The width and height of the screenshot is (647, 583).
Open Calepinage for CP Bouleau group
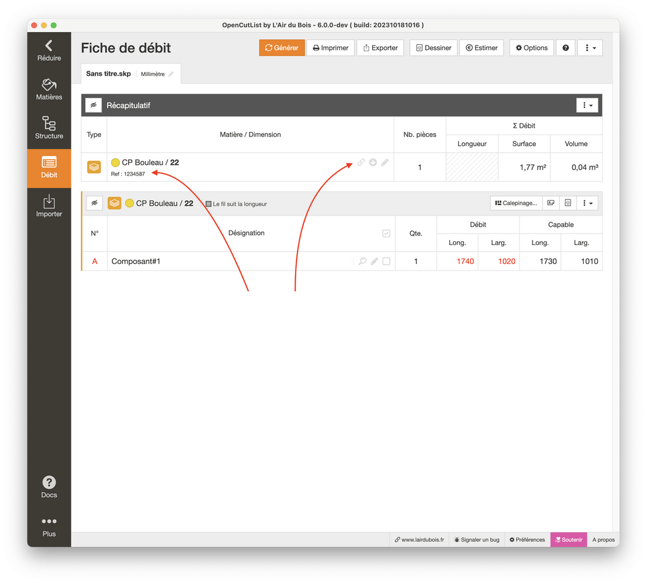(516, 203)
